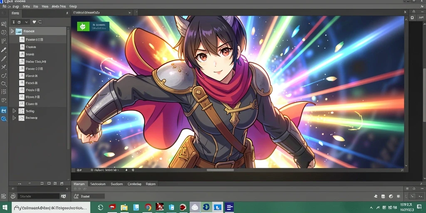Expand the top folder layer group

12,31
